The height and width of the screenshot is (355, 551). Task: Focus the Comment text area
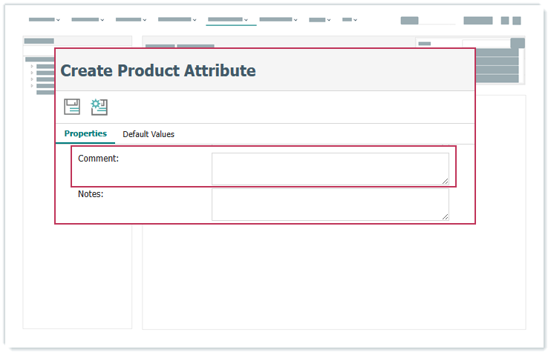[x=330, y=168]
